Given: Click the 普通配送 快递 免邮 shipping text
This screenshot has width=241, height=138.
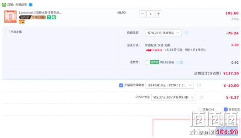Looking at the screenshot, I should [x=158, y=45].
